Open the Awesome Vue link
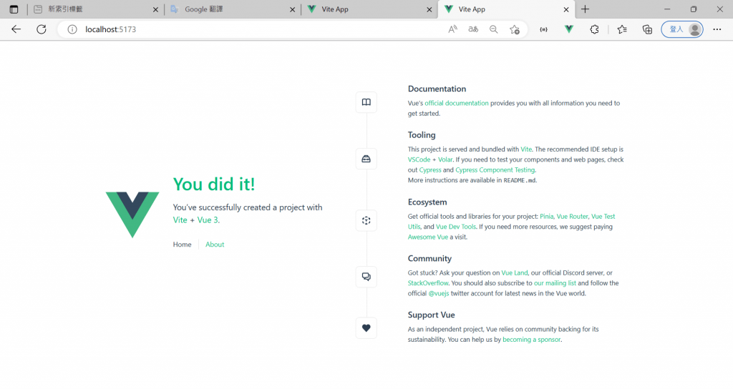This screenshot has height=389, width=733. tap(428, 237)
